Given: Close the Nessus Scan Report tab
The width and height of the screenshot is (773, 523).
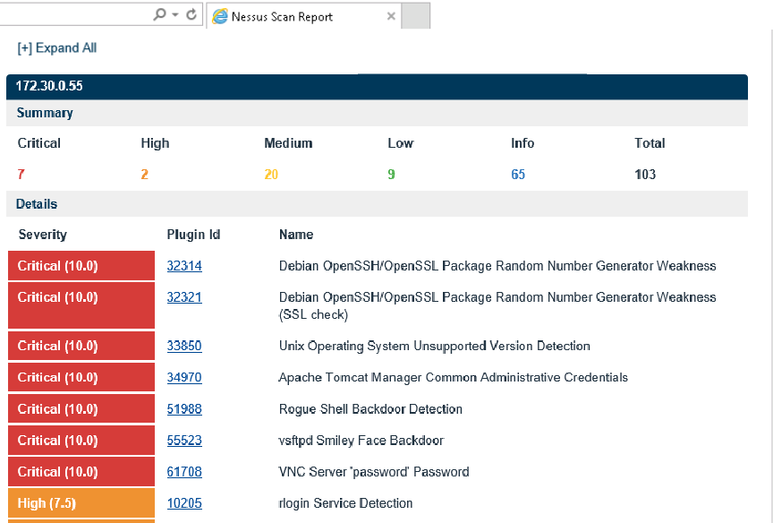Looking at the screenshot, I should [391, 15].
